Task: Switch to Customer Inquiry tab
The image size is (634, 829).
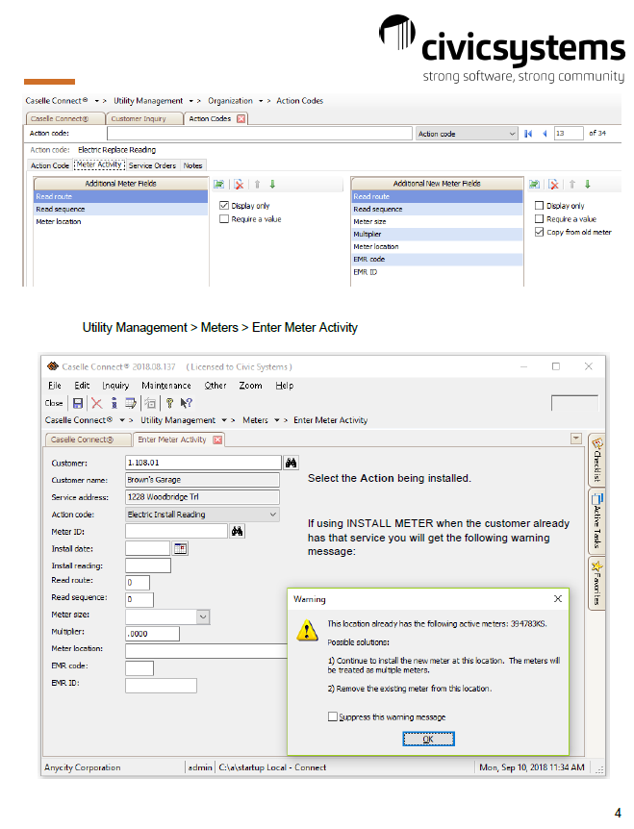Action: click(x=143, y=118)
